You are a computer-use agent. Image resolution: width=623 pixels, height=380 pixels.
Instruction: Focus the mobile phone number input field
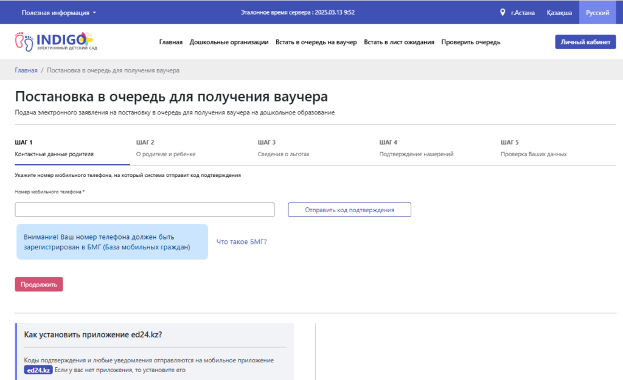click(145, 210)
